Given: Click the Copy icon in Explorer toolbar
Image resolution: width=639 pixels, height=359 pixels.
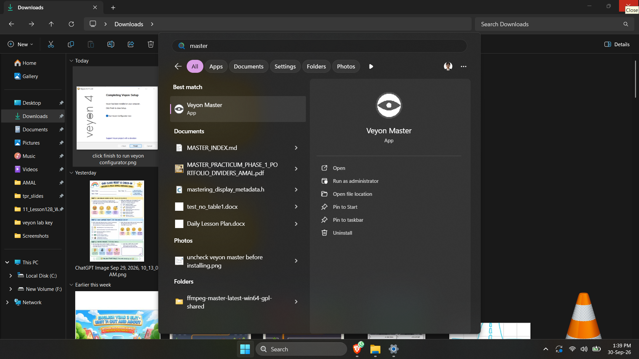Looking at the screenshot, I should click(71, 44).
